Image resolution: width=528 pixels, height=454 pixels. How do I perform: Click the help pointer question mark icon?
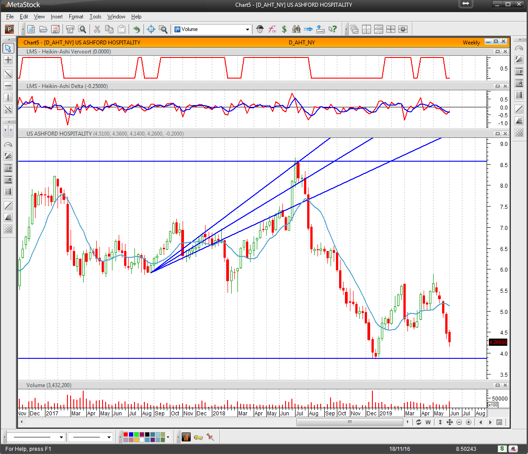click(333, 29)
